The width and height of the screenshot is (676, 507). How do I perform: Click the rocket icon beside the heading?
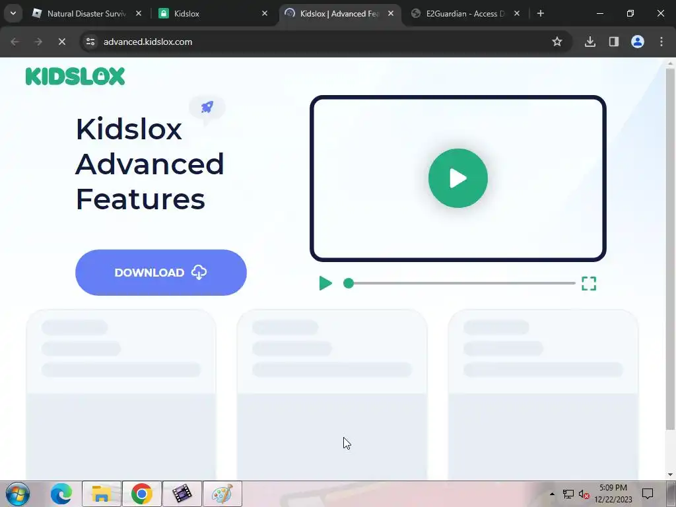[207, 107]
